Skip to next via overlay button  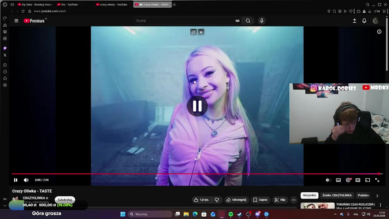pyautogui.click(x=201, y=32)
